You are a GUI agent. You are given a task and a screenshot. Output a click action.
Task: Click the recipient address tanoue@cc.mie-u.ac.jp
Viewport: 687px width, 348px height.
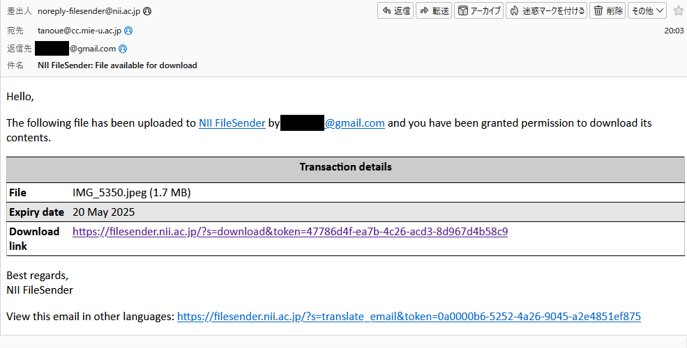click(80, 31)
